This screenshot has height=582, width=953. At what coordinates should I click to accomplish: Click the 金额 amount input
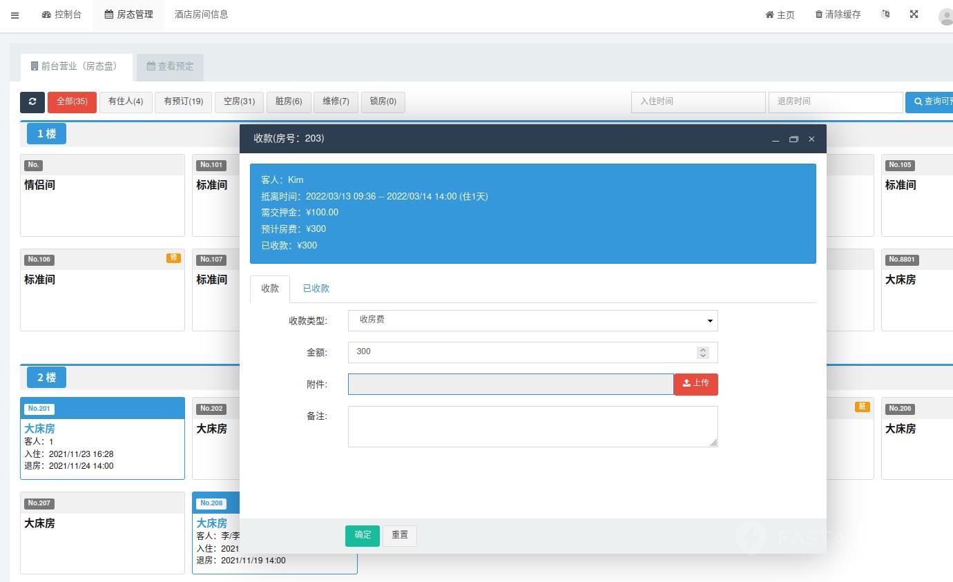(x=533, y=352)
